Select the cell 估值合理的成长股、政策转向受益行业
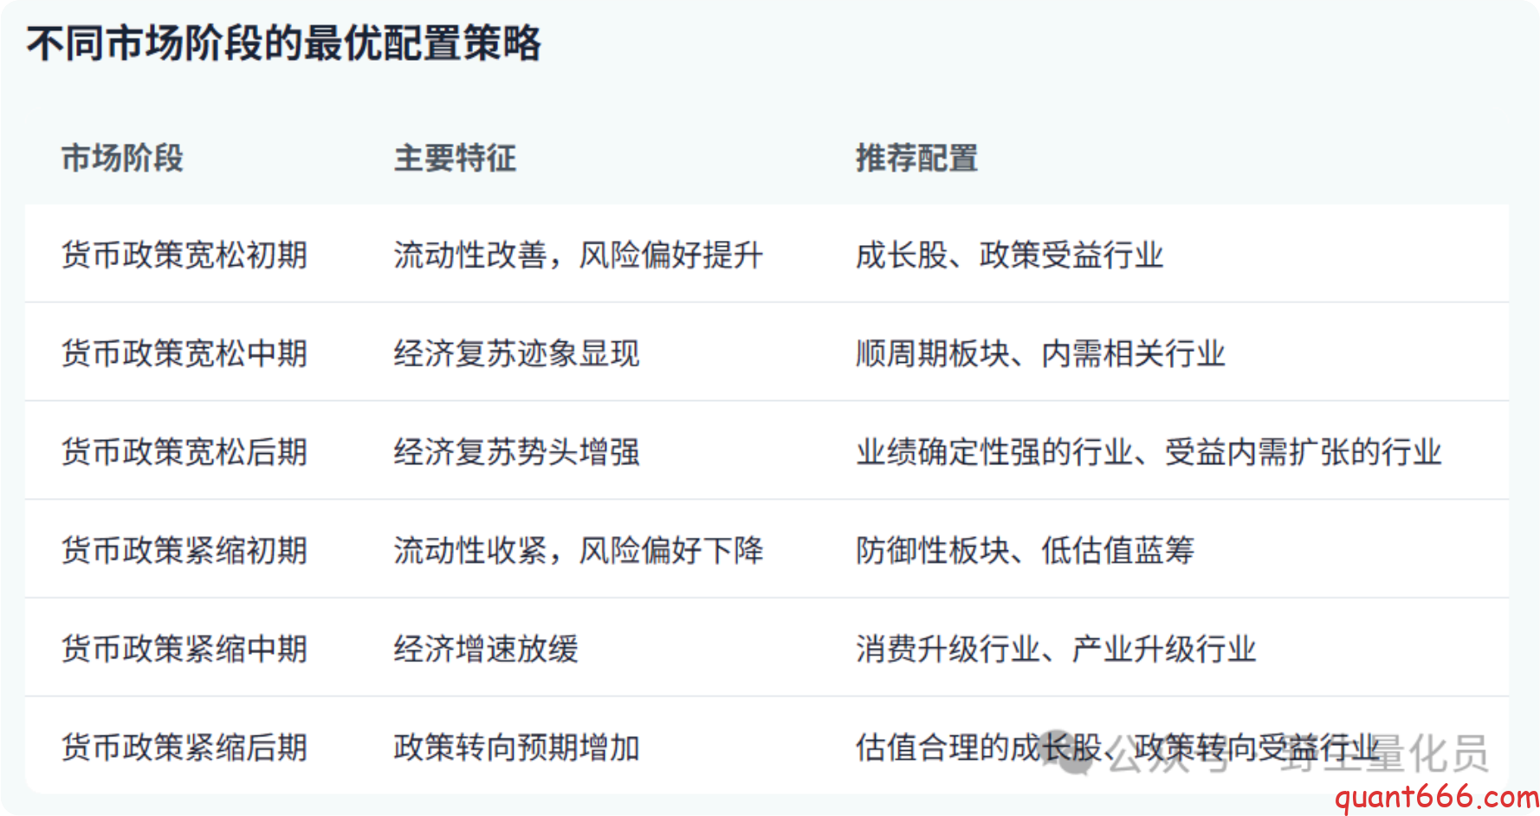 pos(1117,748)
